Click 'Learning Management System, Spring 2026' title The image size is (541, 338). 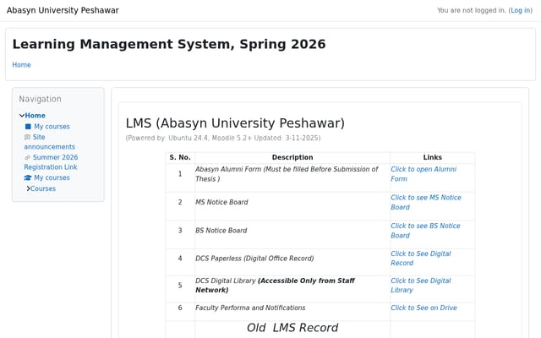tap(169, 44)
